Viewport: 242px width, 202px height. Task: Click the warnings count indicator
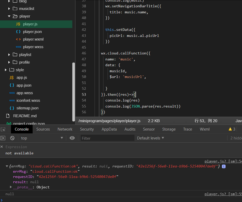(x=232, y=129)
